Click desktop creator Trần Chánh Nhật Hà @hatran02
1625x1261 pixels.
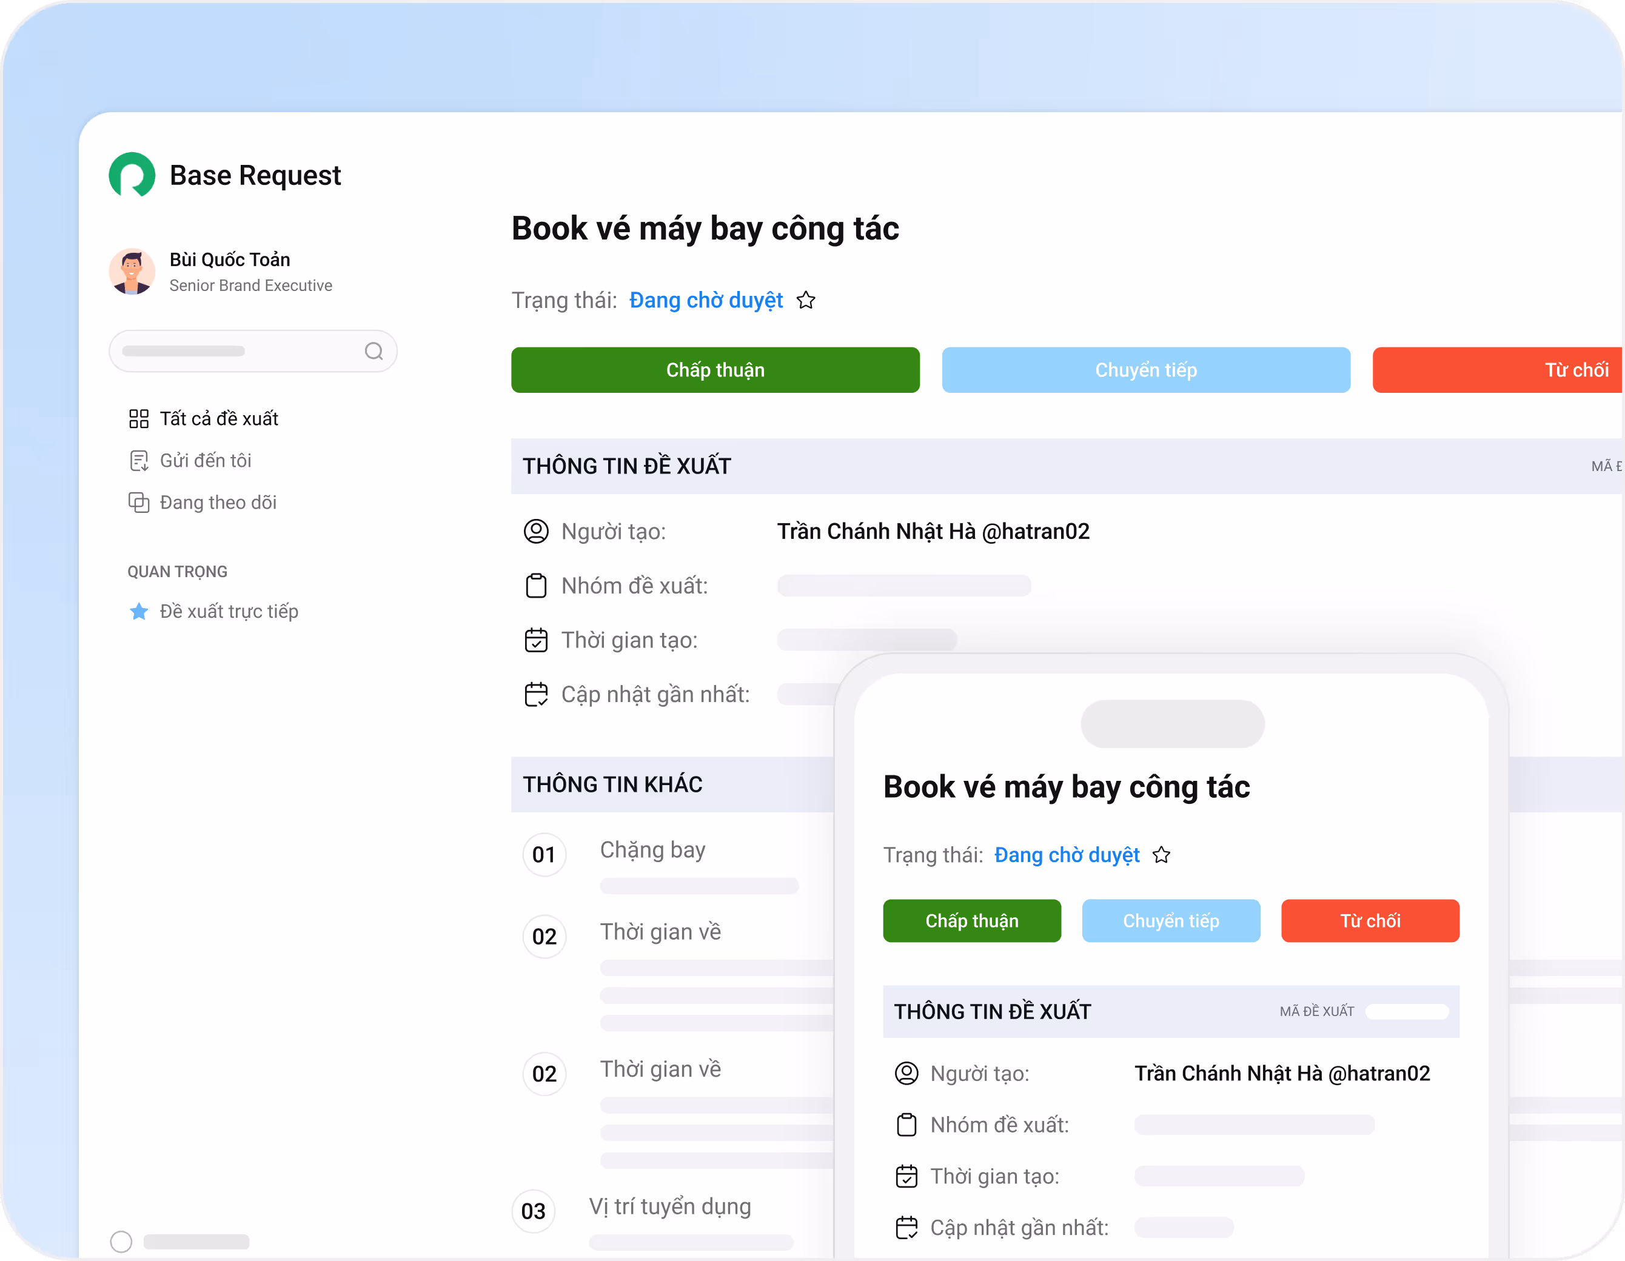[x=933, y=531]
